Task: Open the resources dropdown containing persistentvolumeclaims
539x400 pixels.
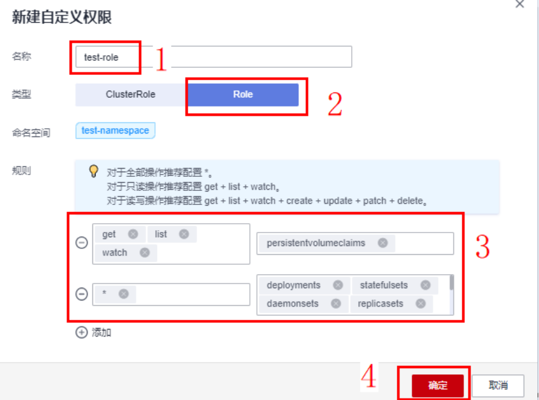Action: click(x=355, y=244)
